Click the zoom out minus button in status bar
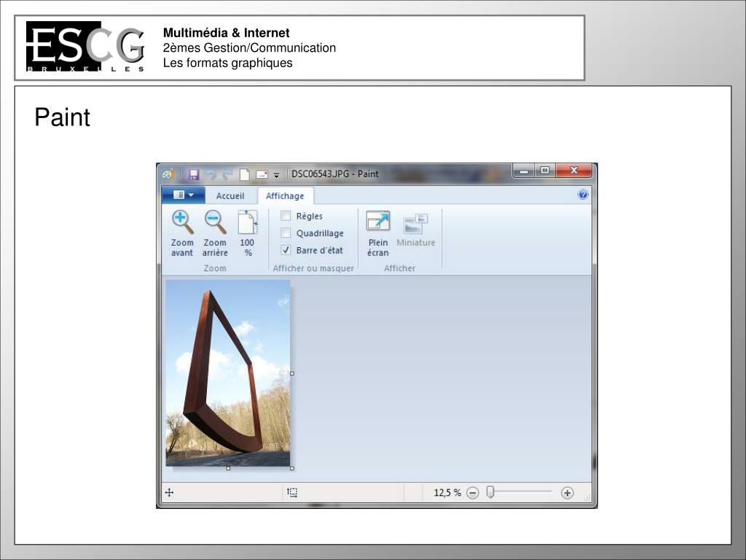Screen dimensions: 746x560 tap(472, 493)
